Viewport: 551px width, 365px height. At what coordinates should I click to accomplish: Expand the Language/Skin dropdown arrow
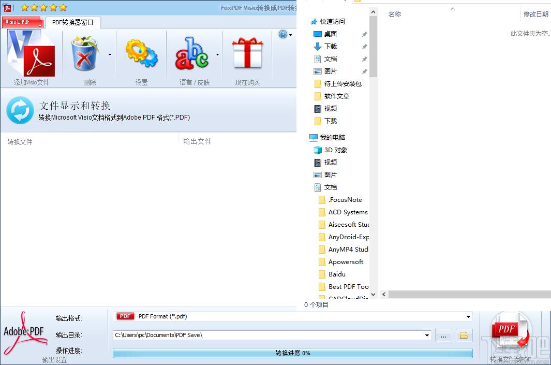click(x=217, y=54)
